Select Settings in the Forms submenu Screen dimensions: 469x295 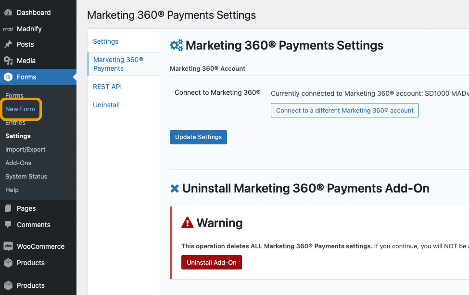pos(18,136)
